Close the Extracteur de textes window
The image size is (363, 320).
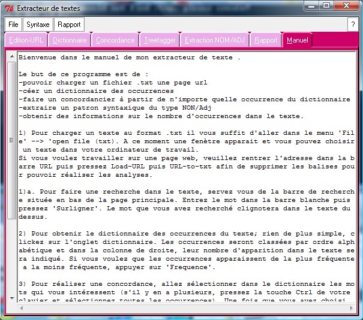coord(346,6)
